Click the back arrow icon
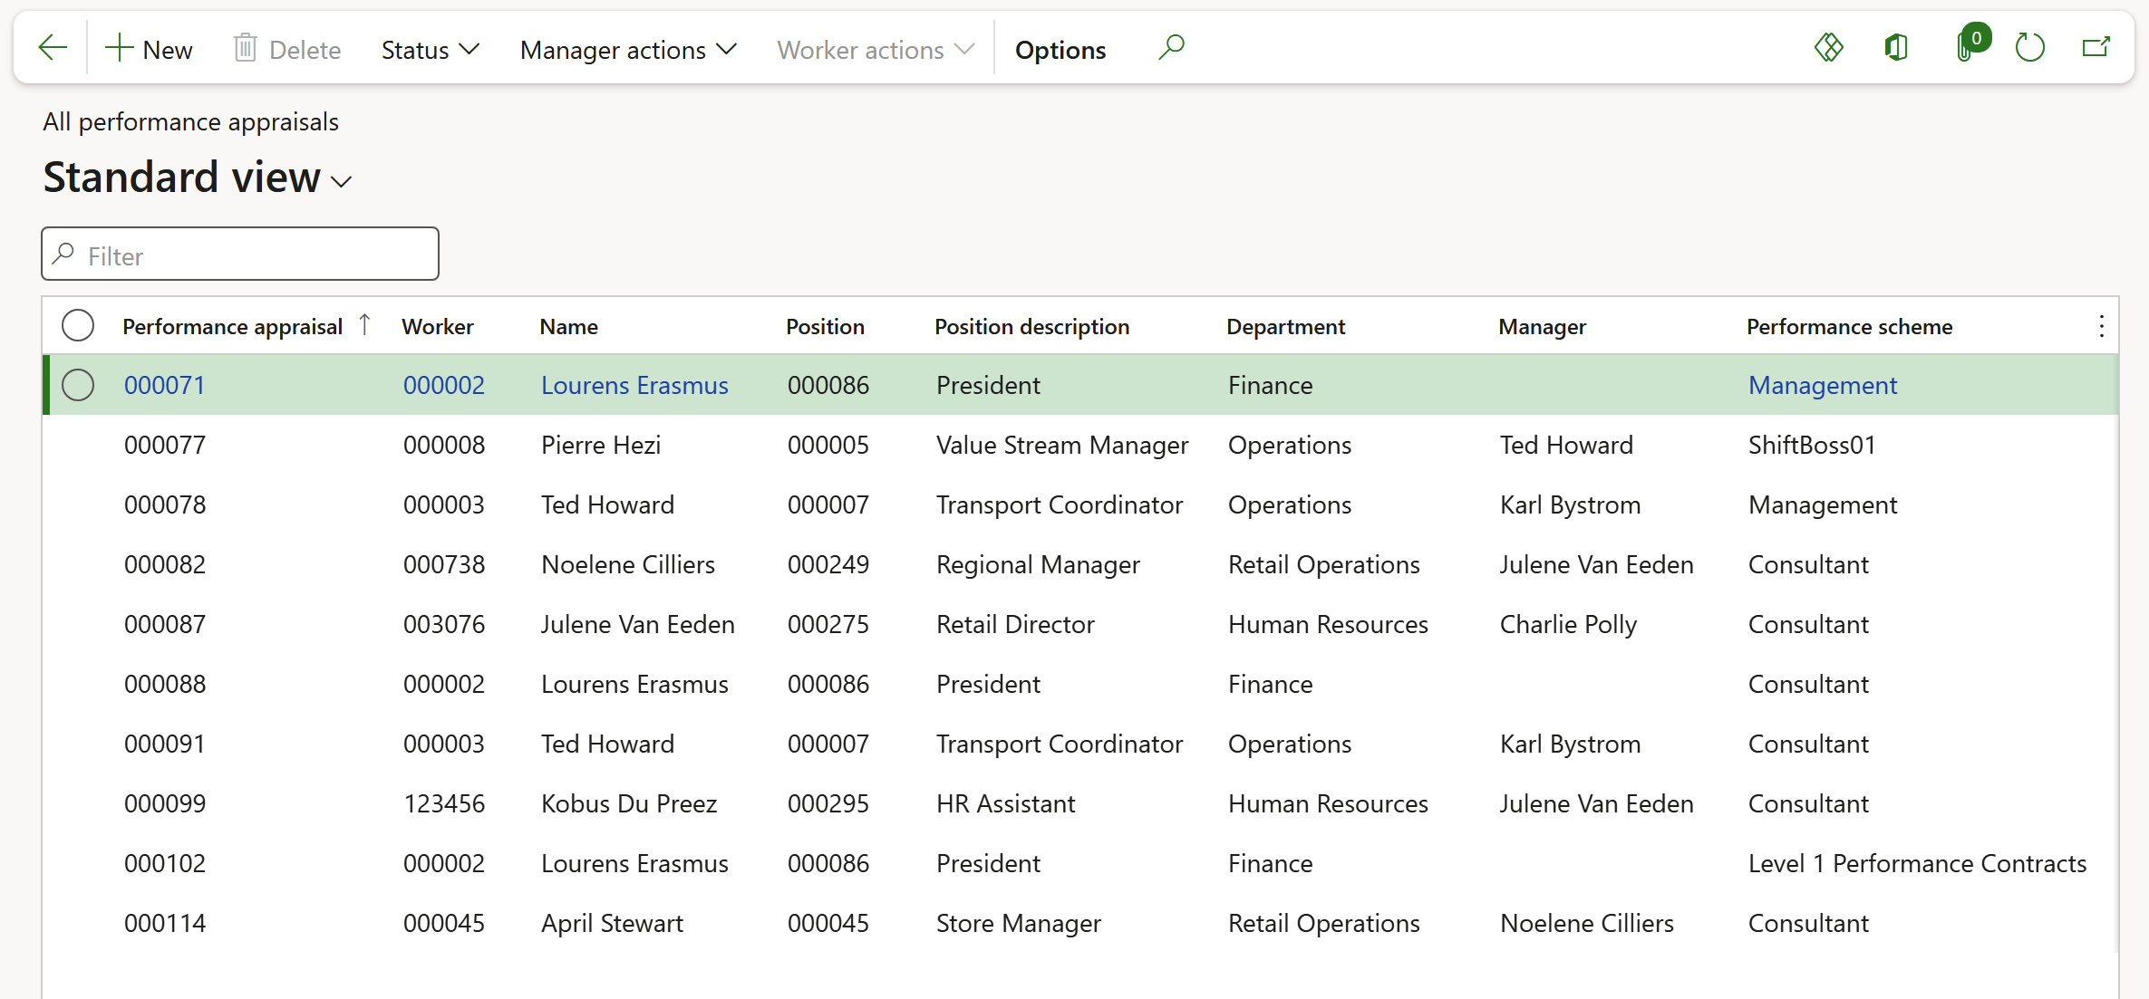This screenshot has width=2149, height=999. point(53,49)
